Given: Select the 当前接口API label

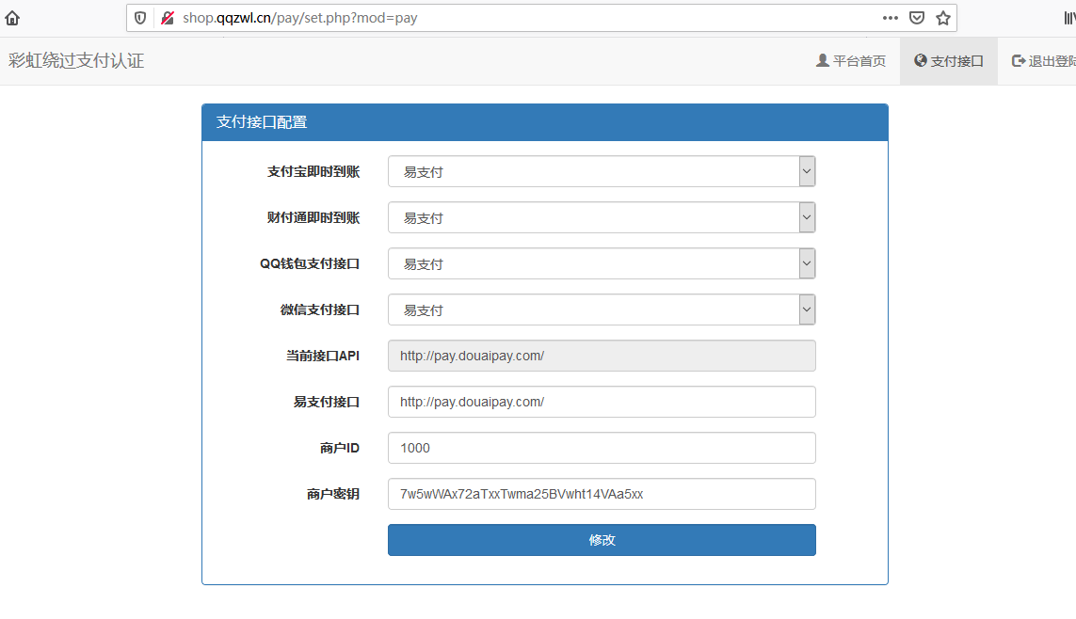Looking at the screenshot, I should [323, 356].
